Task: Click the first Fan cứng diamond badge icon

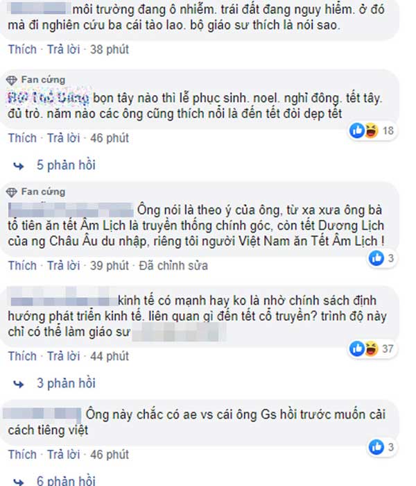Action: (12, 81)
